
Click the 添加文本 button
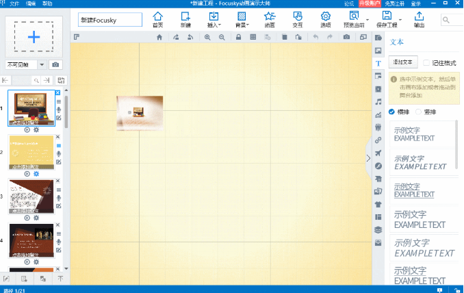point(402,62)
